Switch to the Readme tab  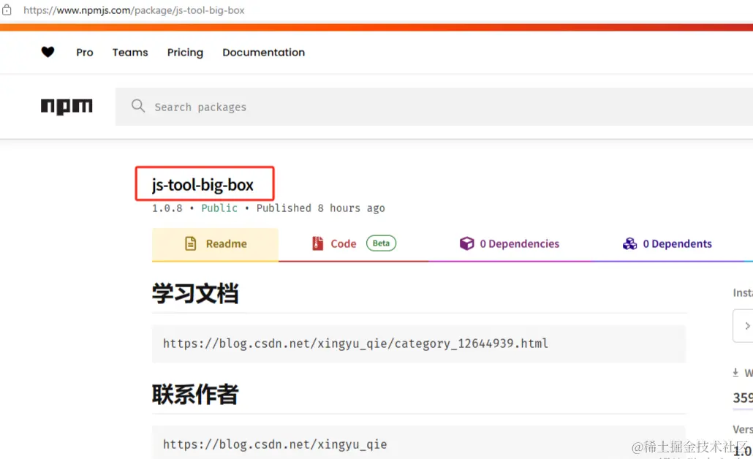215,244
